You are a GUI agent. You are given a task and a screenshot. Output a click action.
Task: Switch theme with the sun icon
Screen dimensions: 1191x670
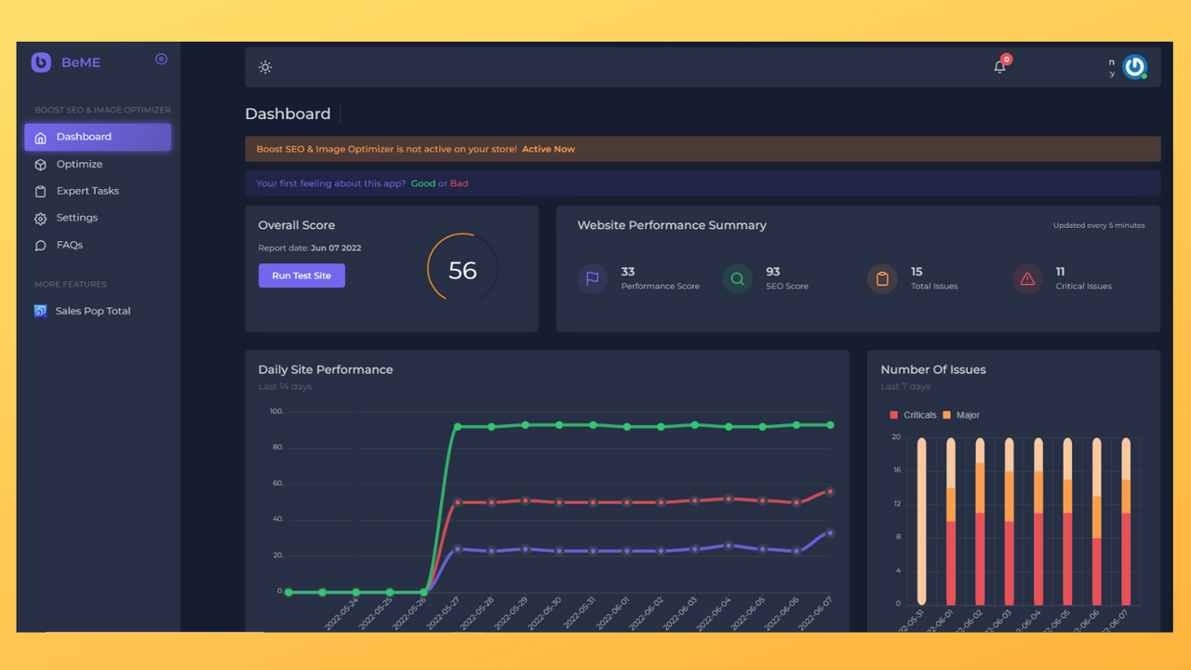(265, 67)
